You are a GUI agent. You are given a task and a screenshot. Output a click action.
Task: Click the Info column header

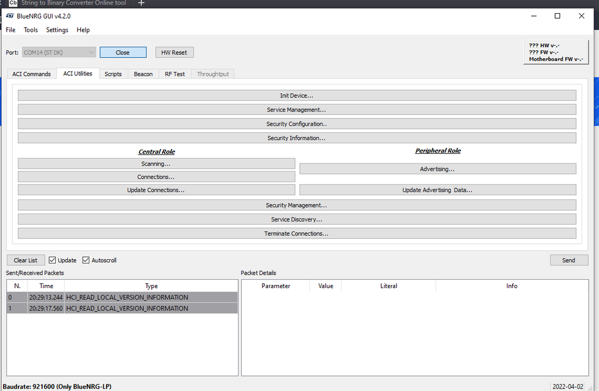pyautogui.click(x=512, y=286)
